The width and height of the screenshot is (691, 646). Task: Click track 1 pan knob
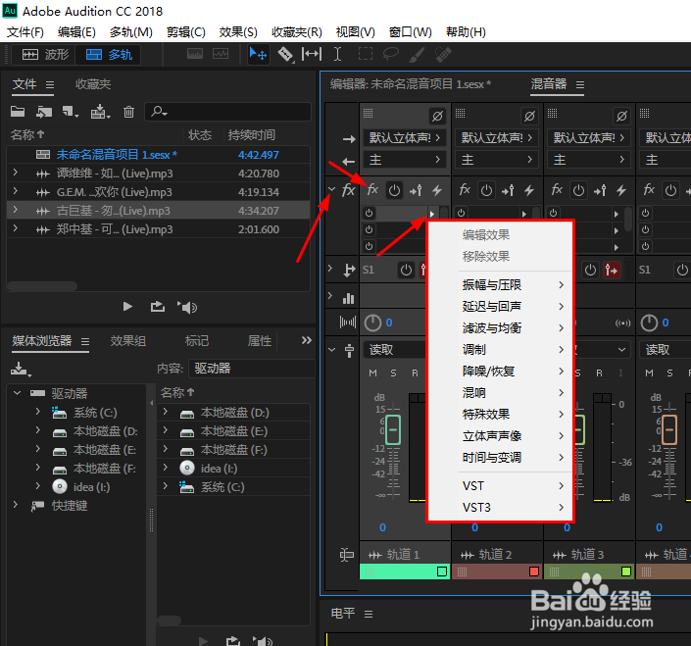(x=372, y=323)
